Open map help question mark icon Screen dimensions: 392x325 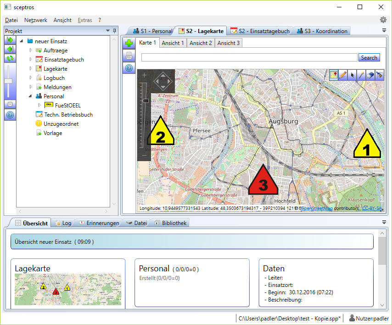(129, 68)
